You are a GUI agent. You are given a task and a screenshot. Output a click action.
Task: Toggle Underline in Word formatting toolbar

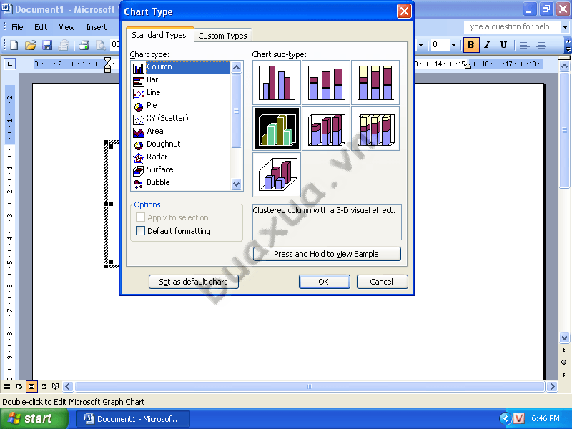(503, 45)
